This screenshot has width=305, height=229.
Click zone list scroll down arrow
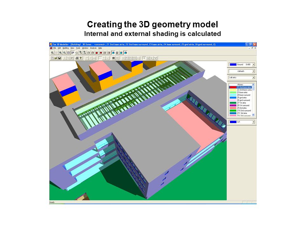click(253, 115)
